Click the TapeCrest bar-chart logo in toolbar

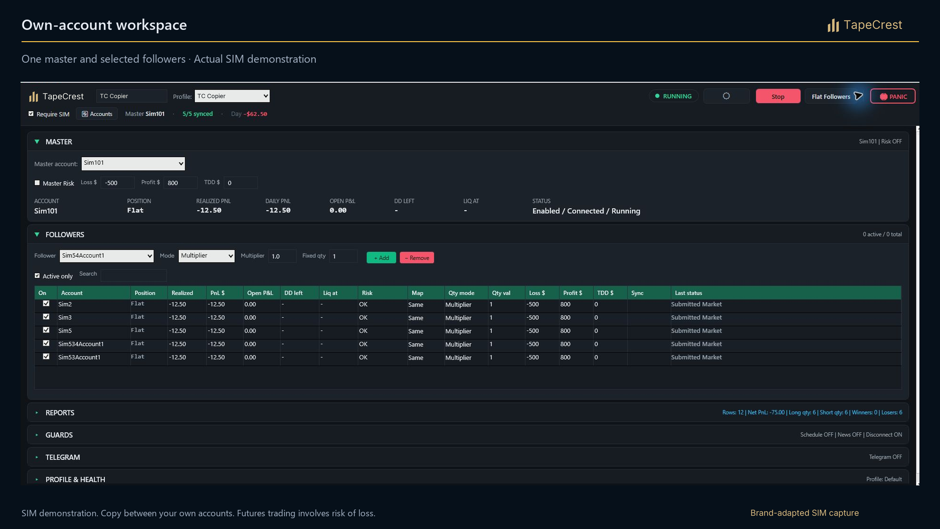click(x=33, y=96)
